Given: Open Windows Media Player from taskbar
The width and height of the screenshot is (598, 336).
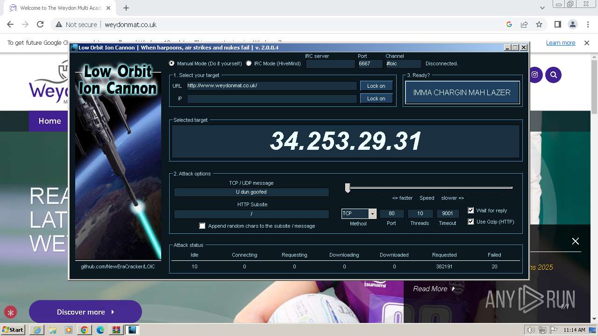Looking at the screenshot, I should [69, 330].
